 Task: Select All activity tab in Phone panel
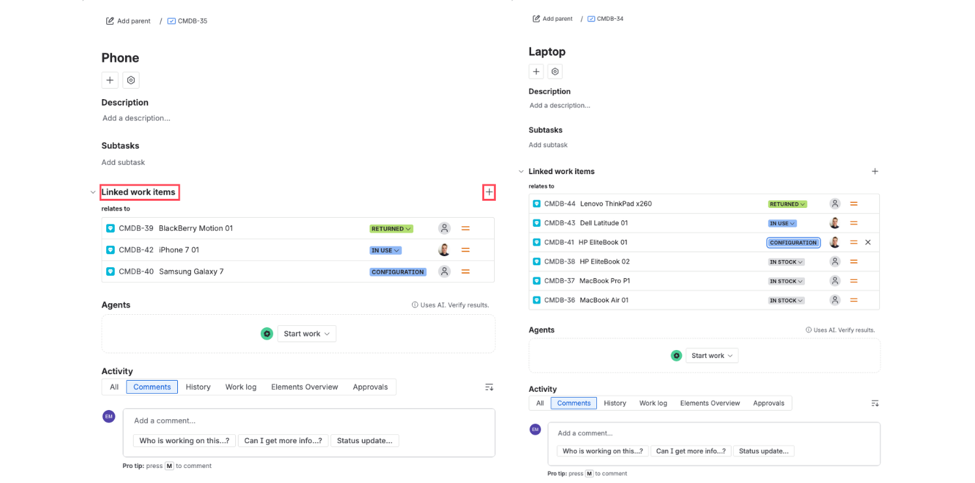114,387
